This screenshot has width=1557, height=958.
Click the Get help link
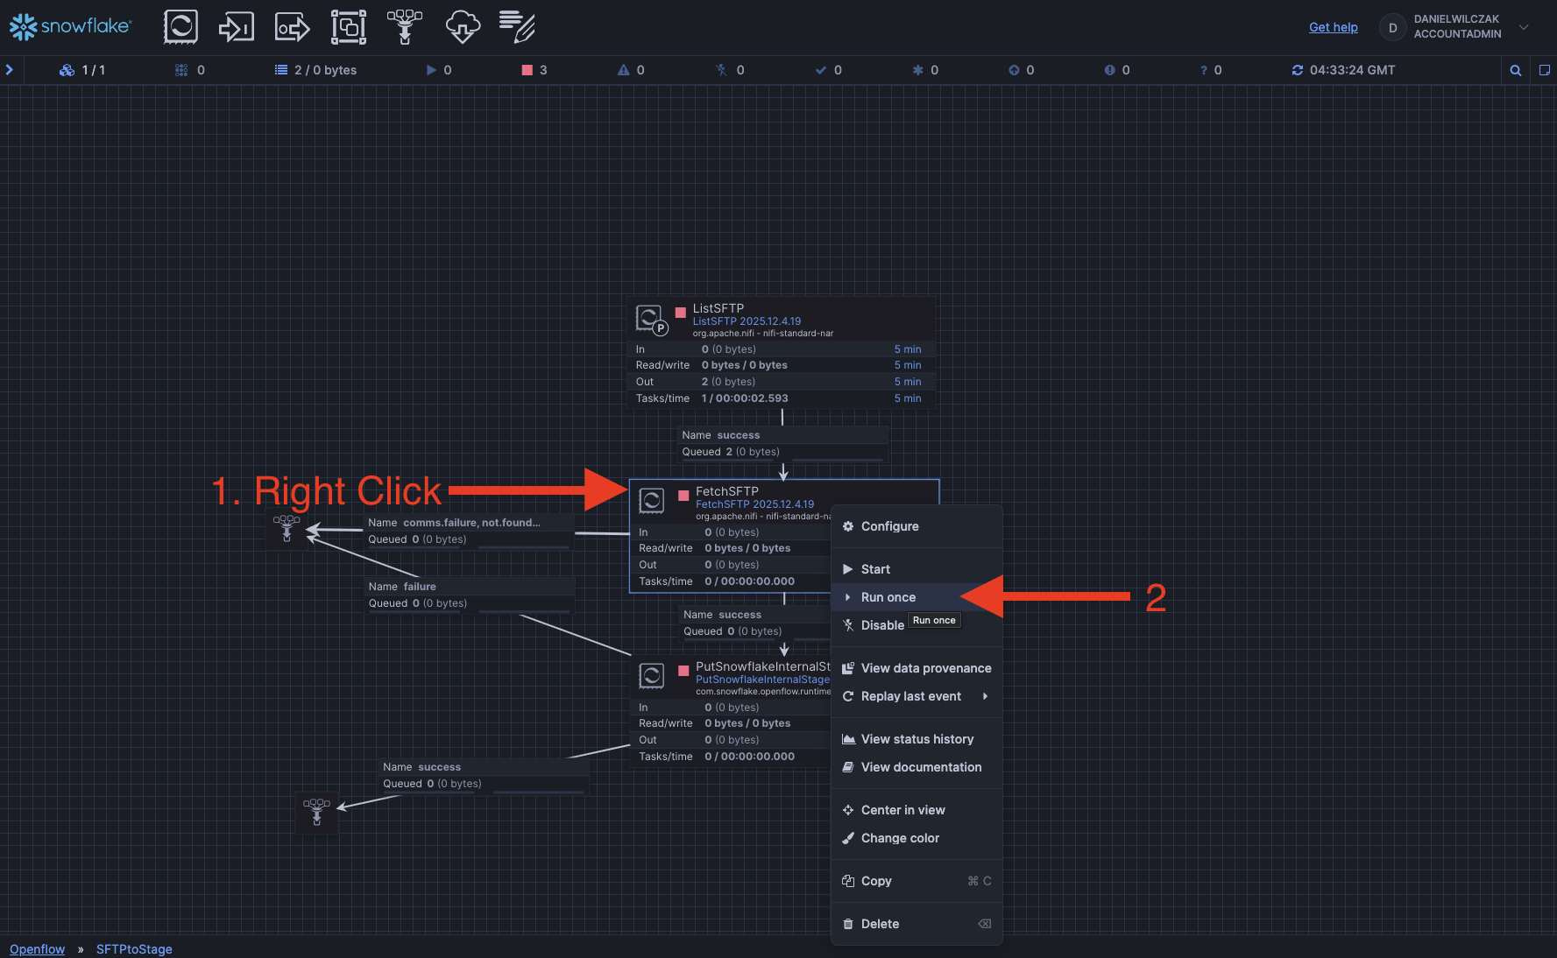point(1333,27)
